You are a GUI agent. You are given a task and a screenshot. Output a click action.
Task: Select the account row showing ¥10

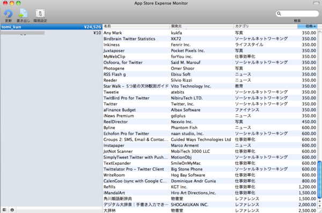51,33
